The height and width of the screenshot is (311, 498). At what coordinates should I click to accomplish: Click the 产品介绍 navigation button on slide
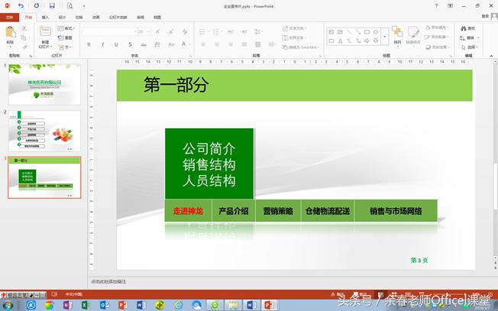[234, 211]
